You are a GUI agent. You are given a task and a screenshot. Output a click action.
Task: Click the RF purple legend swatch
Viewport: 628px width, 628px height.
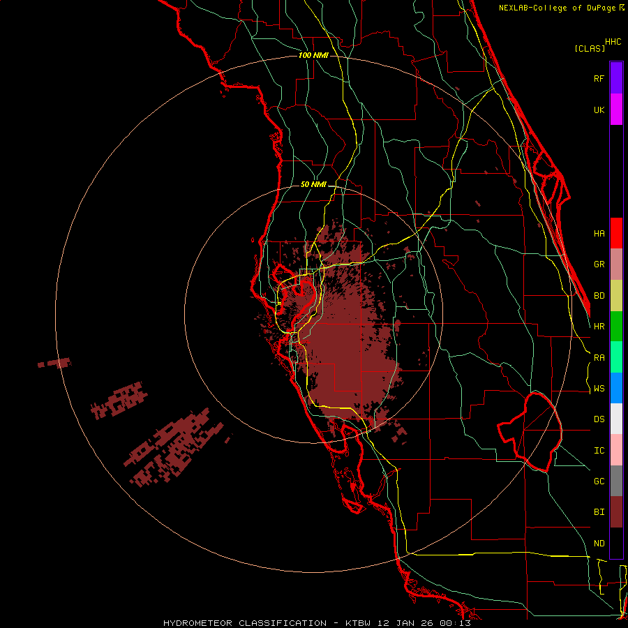(x=616, y=78)
